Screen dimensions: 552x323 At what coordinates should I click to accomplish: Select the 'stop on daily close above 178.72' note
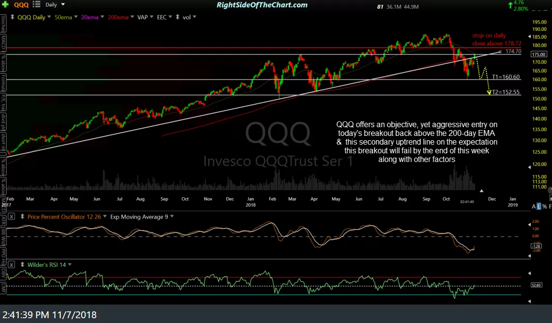point(497,40)
